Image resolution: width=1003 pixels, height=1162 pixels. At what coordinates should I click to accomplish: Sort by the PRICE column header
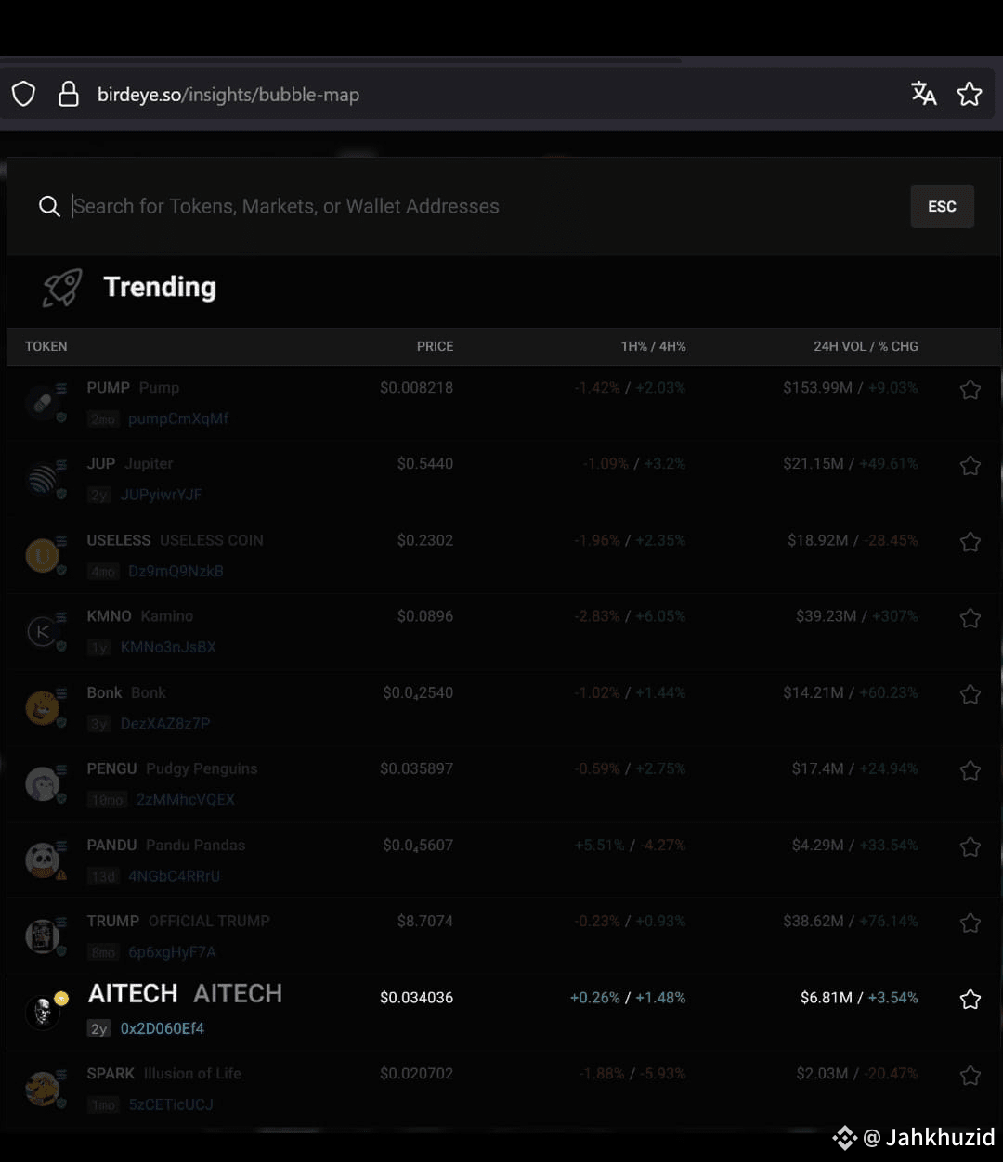[435, 346]
